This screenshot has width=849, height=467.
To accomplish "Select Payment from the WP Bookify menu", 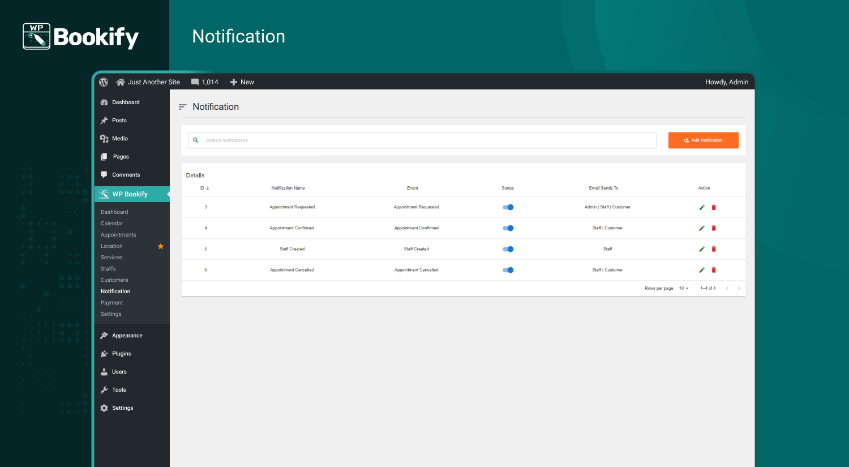I will coord(112,302).
